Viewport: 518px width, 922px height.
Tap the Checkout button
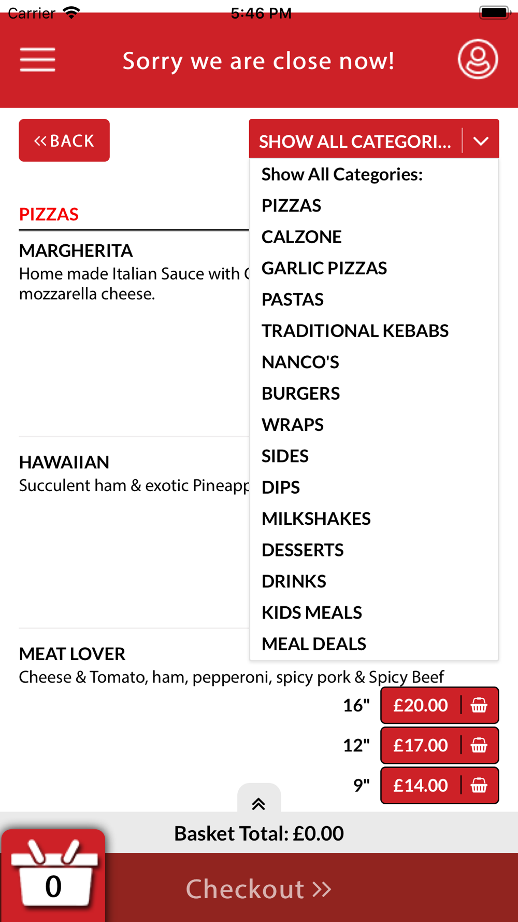[x=259, y=889]
